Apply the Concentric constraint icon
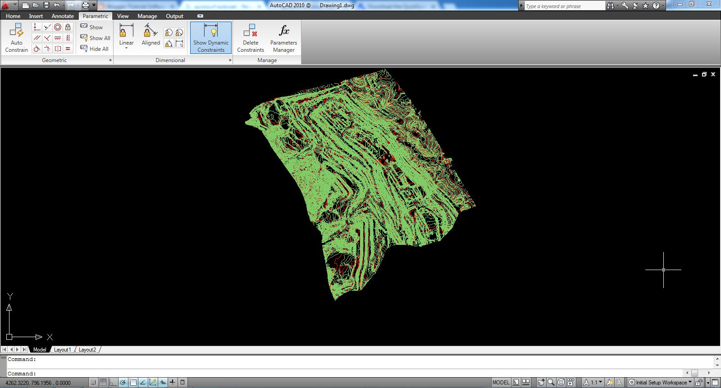This screenshot has height=388, width=721. [58, 27]
